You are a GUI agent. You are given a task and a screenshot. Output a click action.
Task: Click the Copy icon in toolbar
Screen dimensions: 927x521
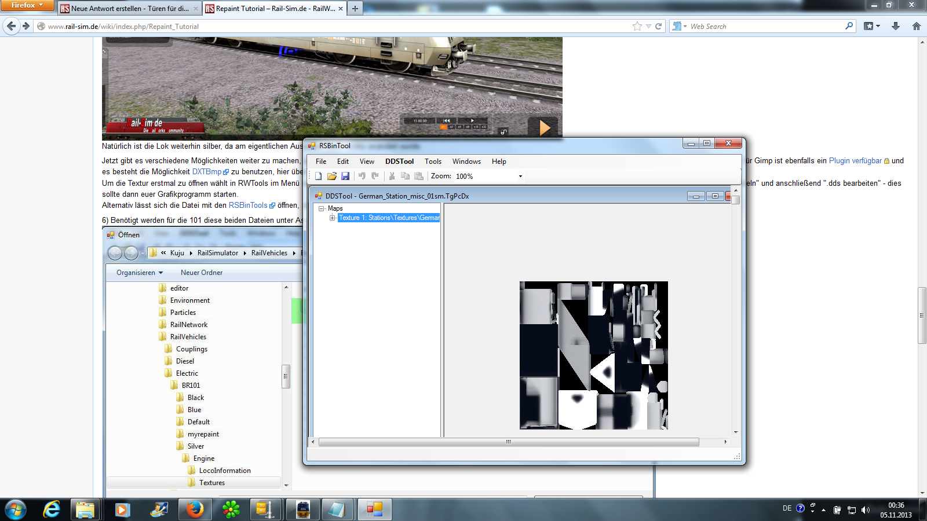pos(405,176)
